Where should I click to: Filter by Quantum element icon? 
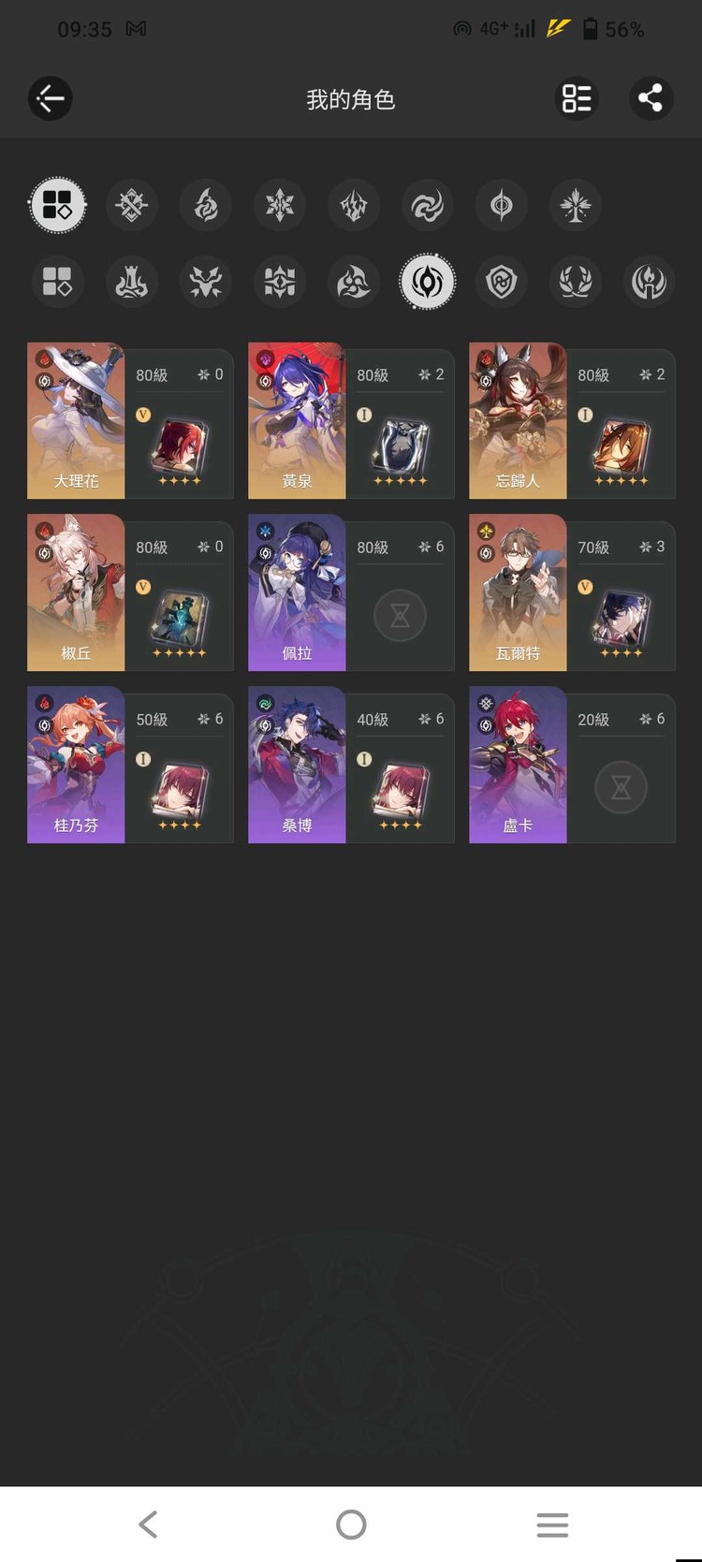[502, 205]
